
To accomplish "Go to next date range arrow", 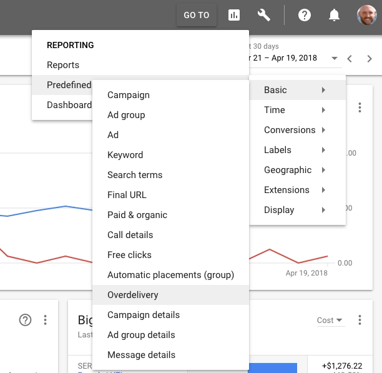I will coord(370,59).
